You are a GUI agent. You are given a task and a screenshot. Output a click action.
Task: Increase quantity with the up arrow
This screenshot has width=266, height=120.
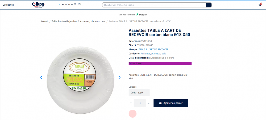tap(148, 103)
